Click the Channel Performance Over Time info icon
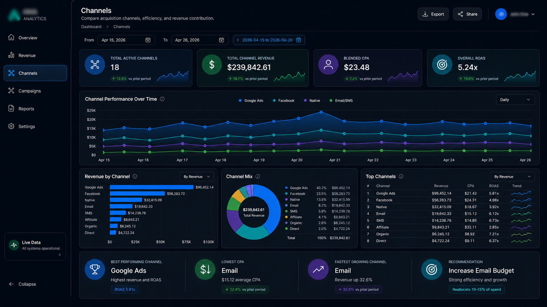 (x=162, y=99)
